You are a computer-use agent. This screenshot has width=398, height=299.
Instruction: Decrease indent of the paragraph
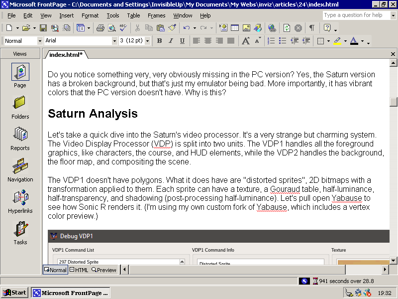pyautogui.click(x=295, y=41)
